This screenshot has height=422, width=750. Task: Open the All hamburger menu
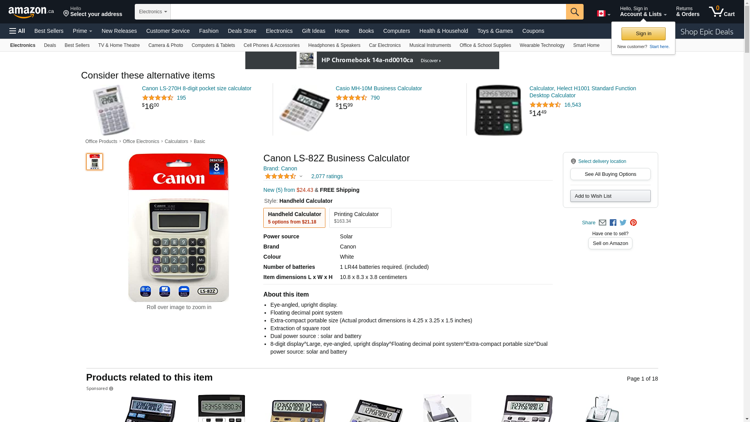17,31
